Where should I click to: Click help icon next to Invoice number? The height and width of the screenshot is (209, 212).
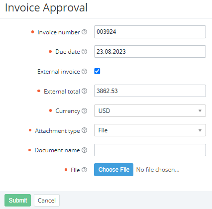(85, 32)
